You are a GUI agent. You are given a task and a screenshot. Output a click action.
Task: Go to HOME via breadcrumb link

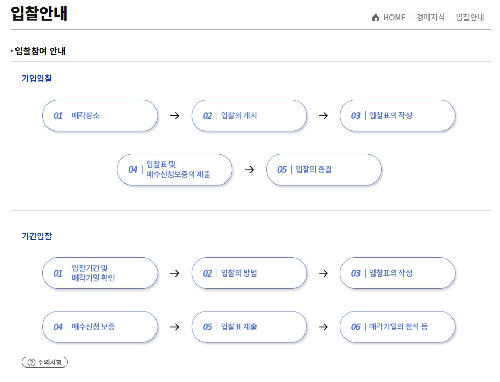(394, 18)
